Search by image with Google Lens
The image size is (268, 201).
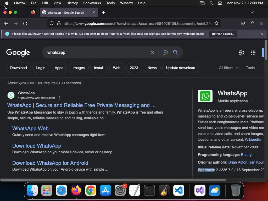[165, 52]
